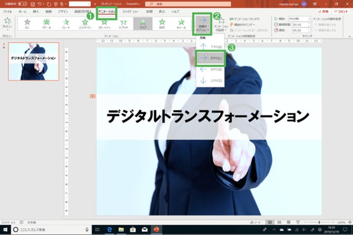Click the PowerPoint taskbar icon
The width and height of the screenshot is (353, 235).
pyautogui.click(x=156, y=230)
